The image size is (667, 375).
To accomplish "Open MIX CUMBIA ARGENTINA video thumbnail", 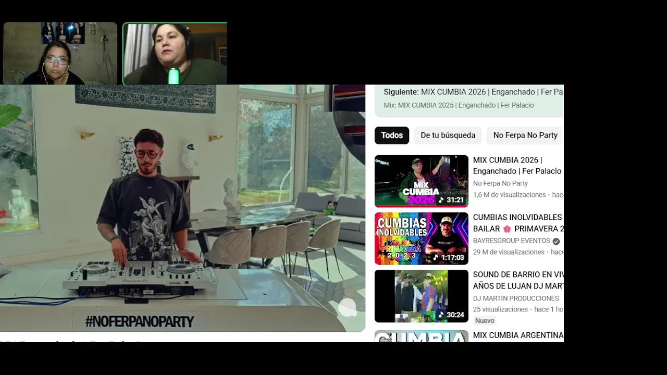I will point(421,336).
